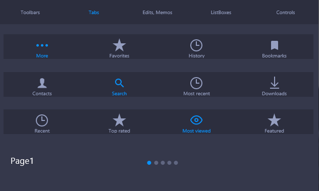Image resolution: width=319 pixels, height=191 pixels.
Task: Jump to the fourth page indicator dot
Action: click(x=169, y=163)
